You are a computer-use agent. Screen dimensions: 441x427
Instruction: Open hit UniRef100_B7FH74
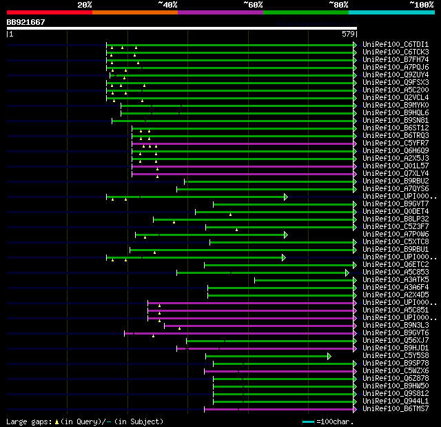(x=396, y=60)
